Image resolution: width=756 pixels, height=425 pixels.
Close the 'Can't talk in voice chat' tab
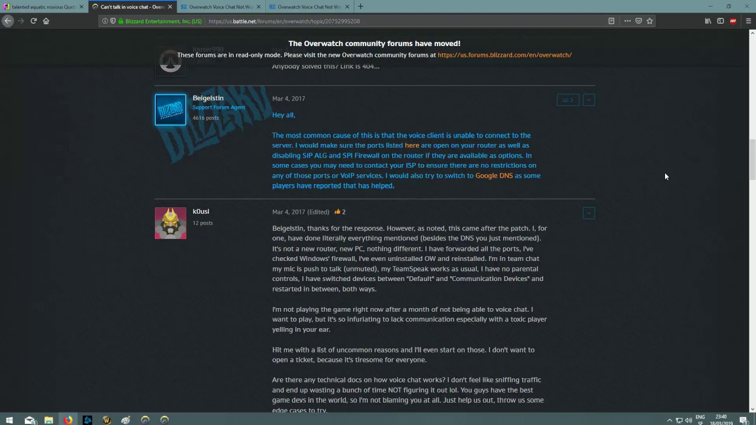(x=170, y=6)
